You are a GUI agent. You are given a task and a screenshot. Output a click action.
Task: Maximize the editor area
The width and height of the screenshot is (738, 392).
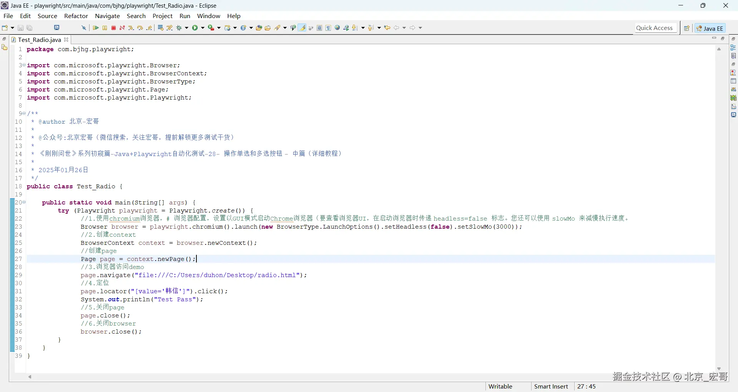pyautogui.click(x=723, y=38)
